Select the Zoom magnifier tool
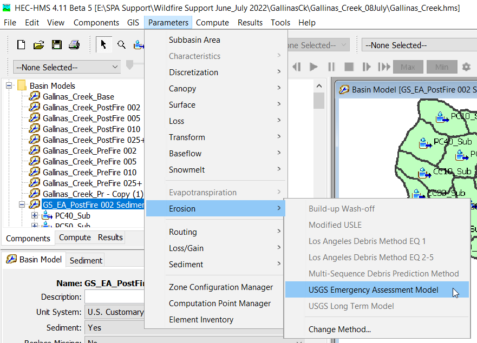Viewport: 477px width, 343px height. [x=121, y=45]
